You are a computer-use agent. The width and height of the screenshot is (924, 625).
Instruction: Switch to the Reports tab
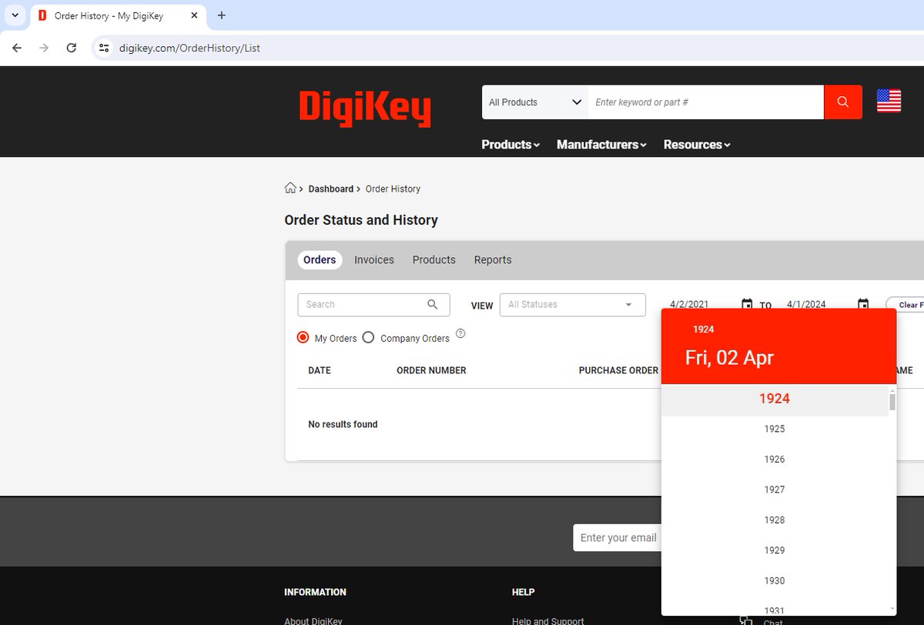pyautogui.click(x=493, y=259)
